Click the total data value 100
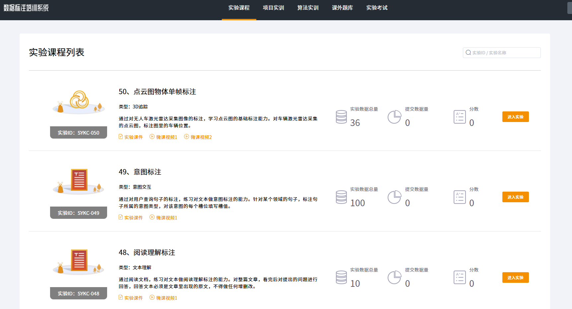 (357, 203)
